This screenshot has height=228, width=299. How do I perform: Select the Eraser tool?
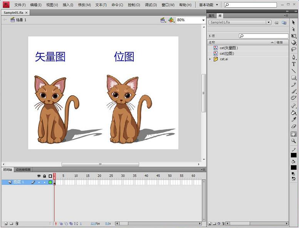click(294, 126)
